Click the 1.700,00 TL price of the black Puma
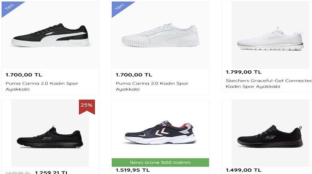The width and height of the screenshot is (312, 174). [x=24, y=75]
